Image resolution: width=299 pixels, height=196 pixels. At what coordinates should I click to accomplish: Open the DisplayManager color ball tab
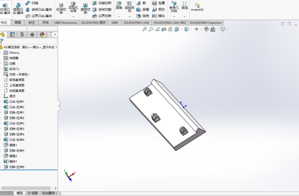[x=42, y=34]
